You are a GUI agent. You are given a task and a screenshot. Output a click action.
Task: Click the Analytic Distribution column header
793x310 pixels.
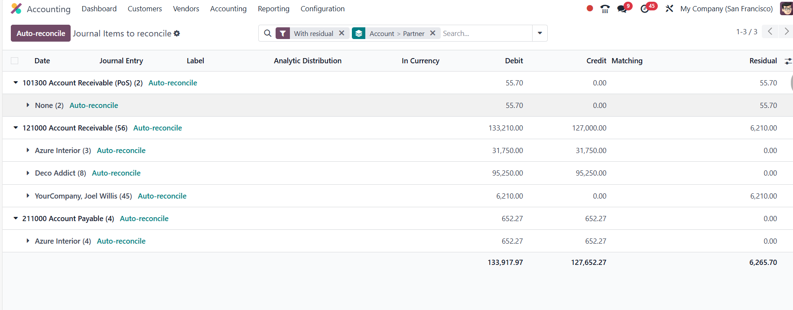pyautogui.click(x=307, y=61)
